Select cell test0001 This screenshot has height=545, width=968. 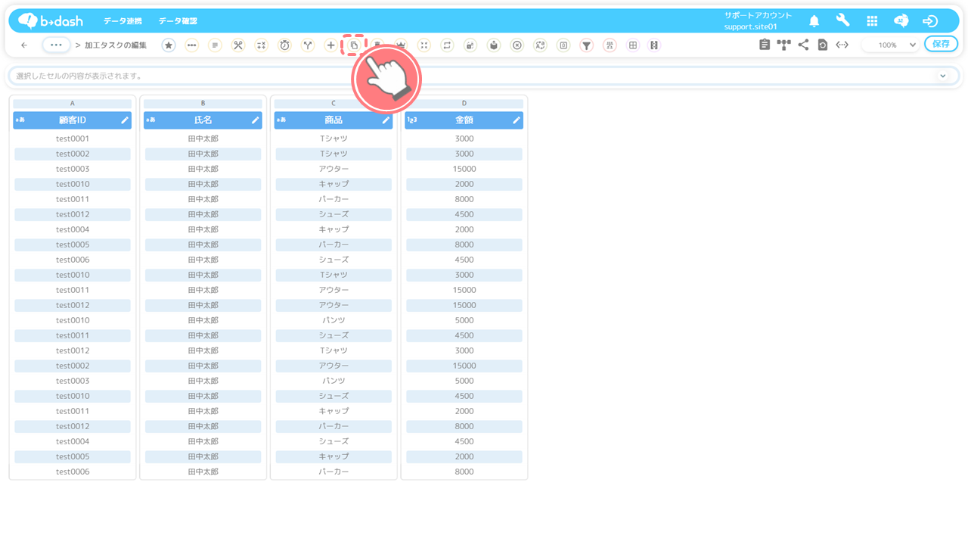tap(73, 139)
